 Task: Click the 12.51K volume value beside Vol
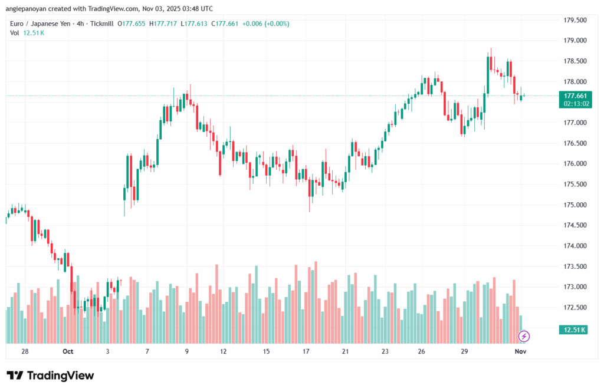click(x=34, y=33)
